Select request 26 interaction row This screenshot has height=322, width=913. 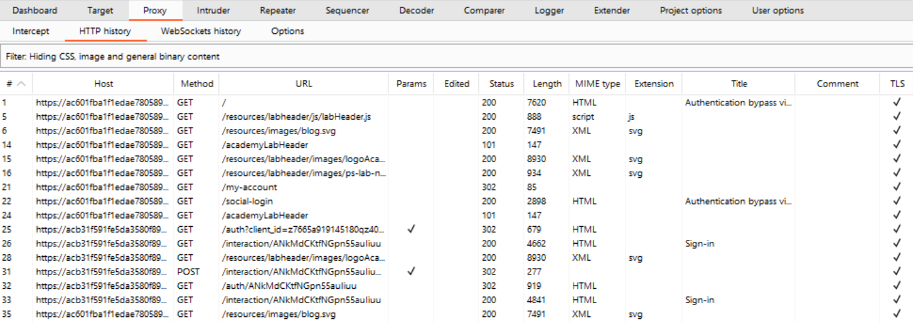point(456,244)
